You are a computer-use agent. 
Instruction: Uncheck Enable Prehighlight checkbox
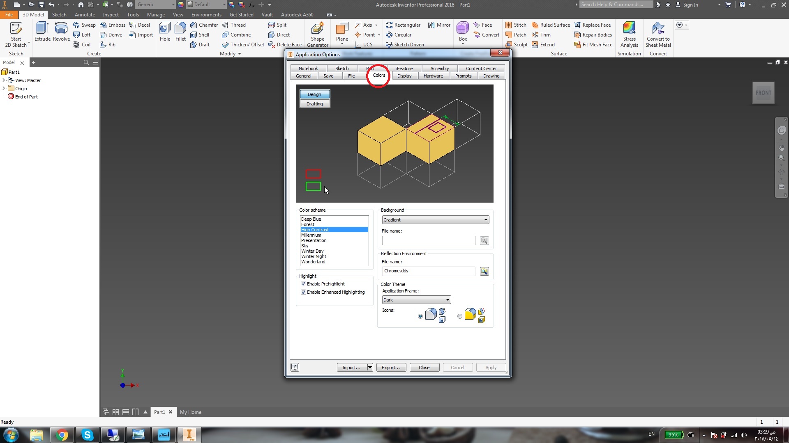pyautogui.click(x=303, y=284)
